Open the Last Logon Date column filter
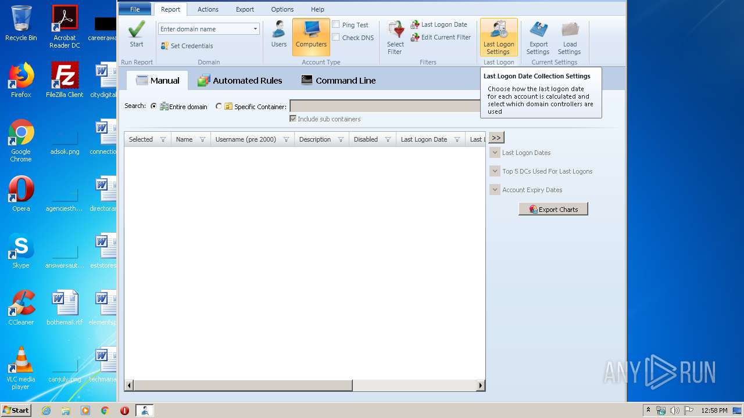 click(x=457, y=139)
